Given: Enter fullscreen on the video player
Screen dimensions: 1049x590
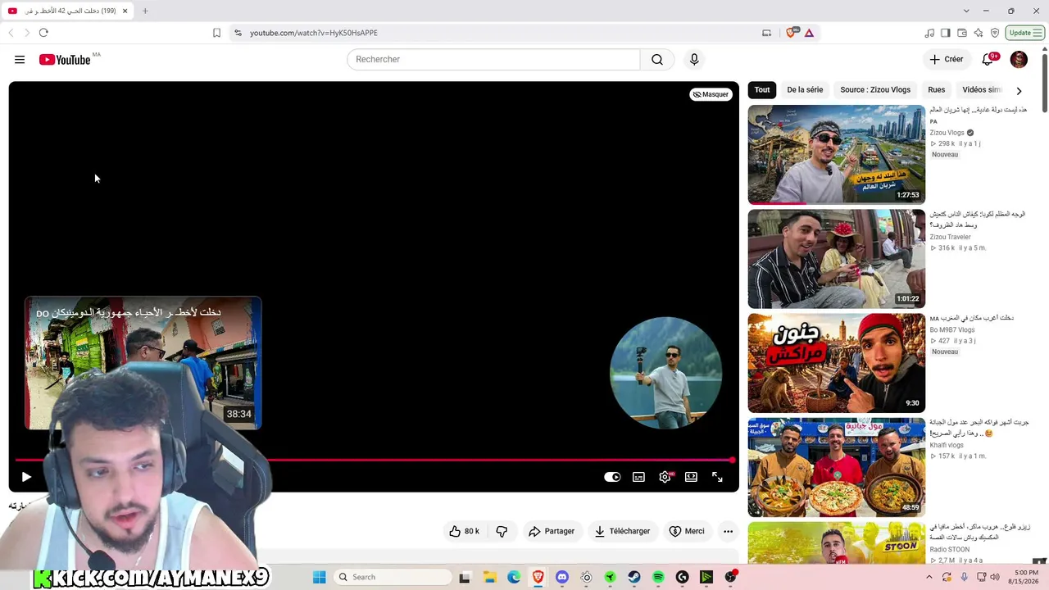Looking at the screenshot, I should 717,477.
